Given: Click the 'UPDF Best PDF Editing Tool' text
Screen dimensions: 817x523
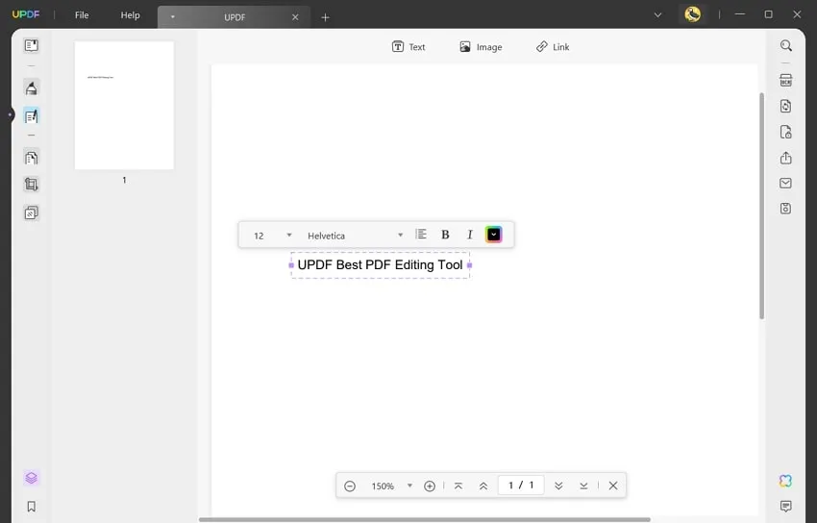Looking at the screenshot, I should [x=380, y=264].
